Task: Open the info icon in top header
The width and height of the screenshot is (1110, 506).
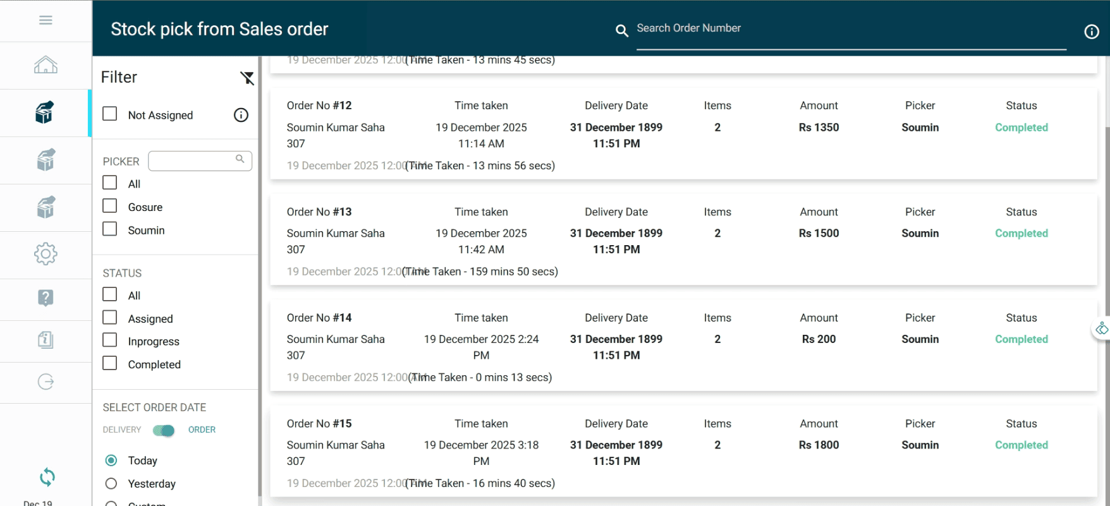Action: click(1092, 32)
